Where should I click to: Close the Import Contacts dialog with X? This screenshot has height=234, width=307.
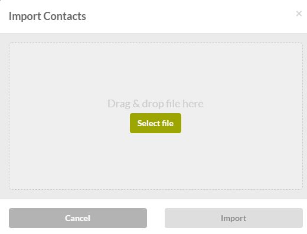tap(299, 14)
